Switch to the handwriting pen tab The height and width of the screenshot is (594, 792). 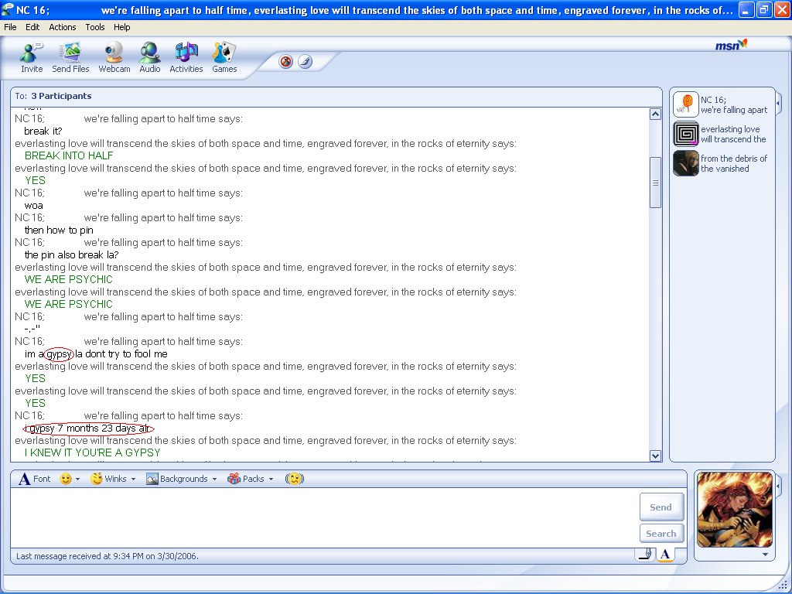pos(646,555)
